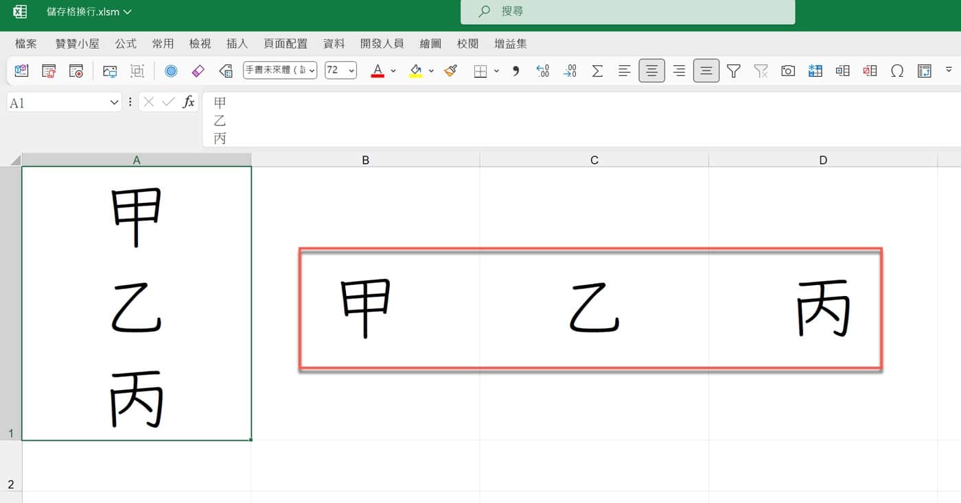The width and height of the screenshot is (961, 503).
Task: Select column C header
Action: [x=594, y=160]
